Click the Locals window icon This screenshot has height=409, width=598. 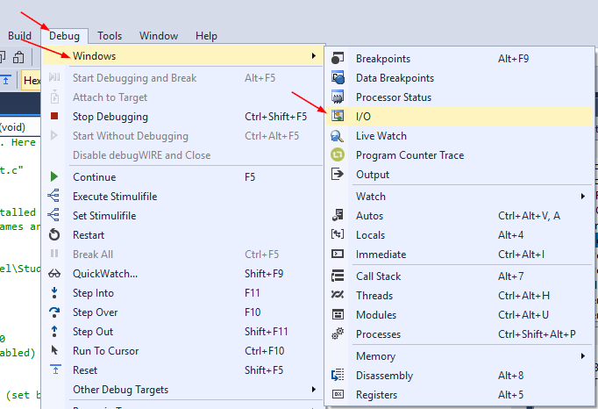[x=338, y=234]
